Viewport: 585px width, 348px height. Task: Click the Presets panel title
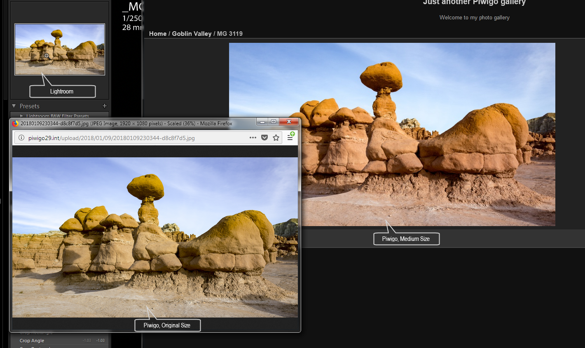coord(30,106)
